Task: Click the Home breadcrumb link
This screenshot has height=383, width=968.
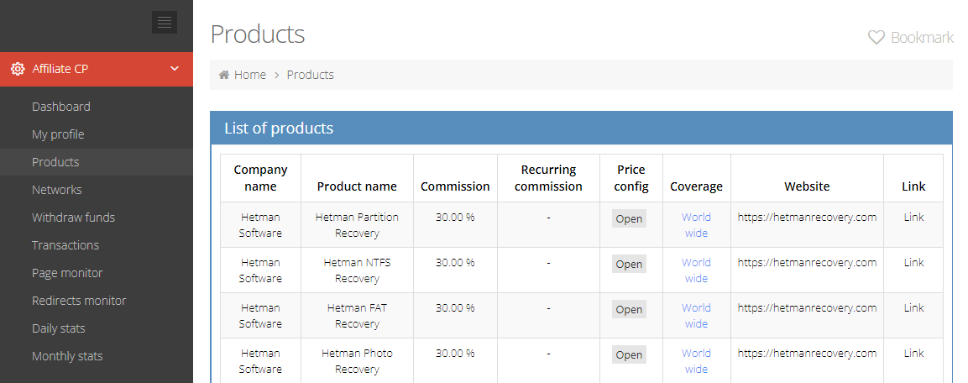Action: point(250,75)
